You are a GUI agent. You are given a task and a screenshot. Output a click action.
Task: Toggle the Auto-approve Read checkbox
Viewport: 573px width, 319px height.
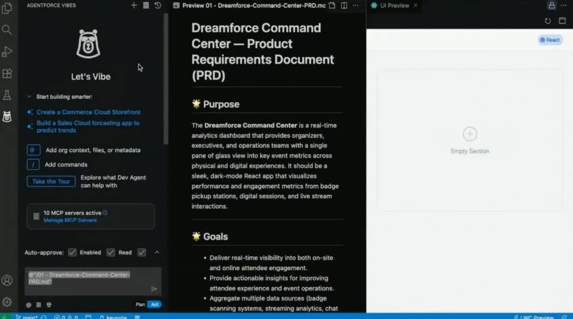tap(111, 252)
